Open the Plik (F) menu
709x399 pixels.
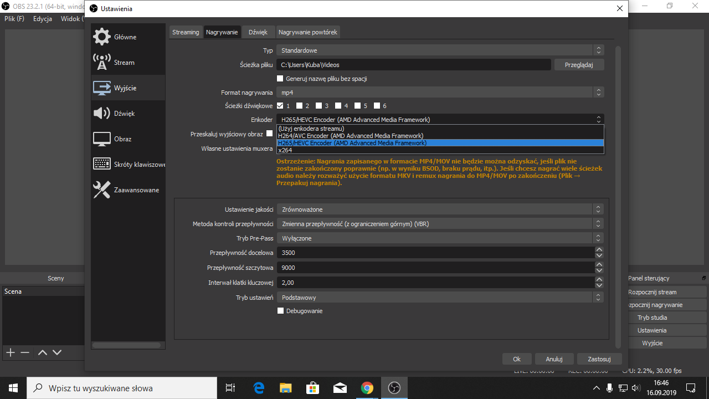click(14, 19)
